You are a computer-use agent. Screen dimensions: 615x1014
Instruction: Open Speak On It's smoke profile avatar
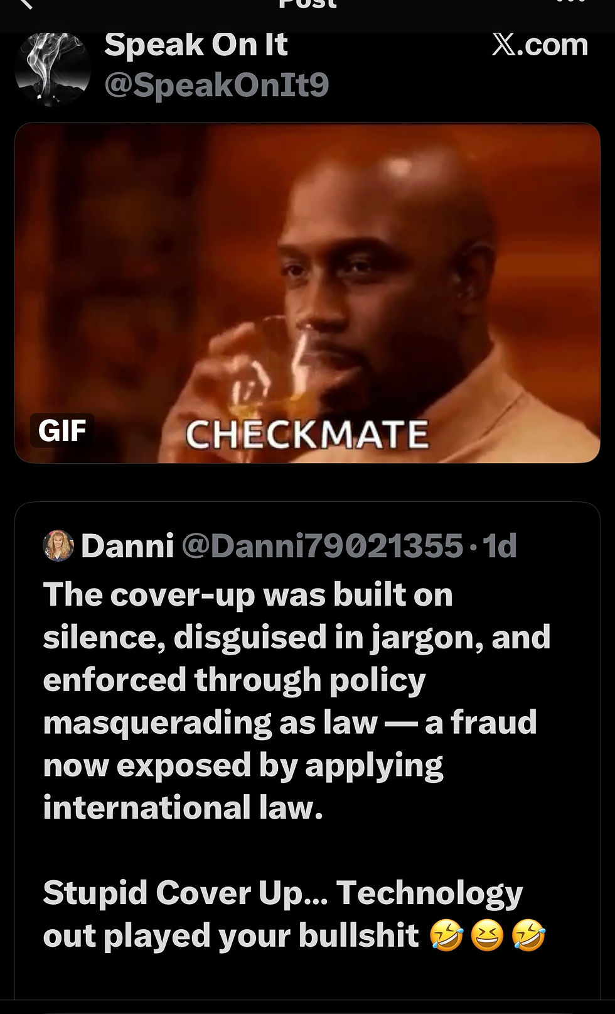coord(53,68)
